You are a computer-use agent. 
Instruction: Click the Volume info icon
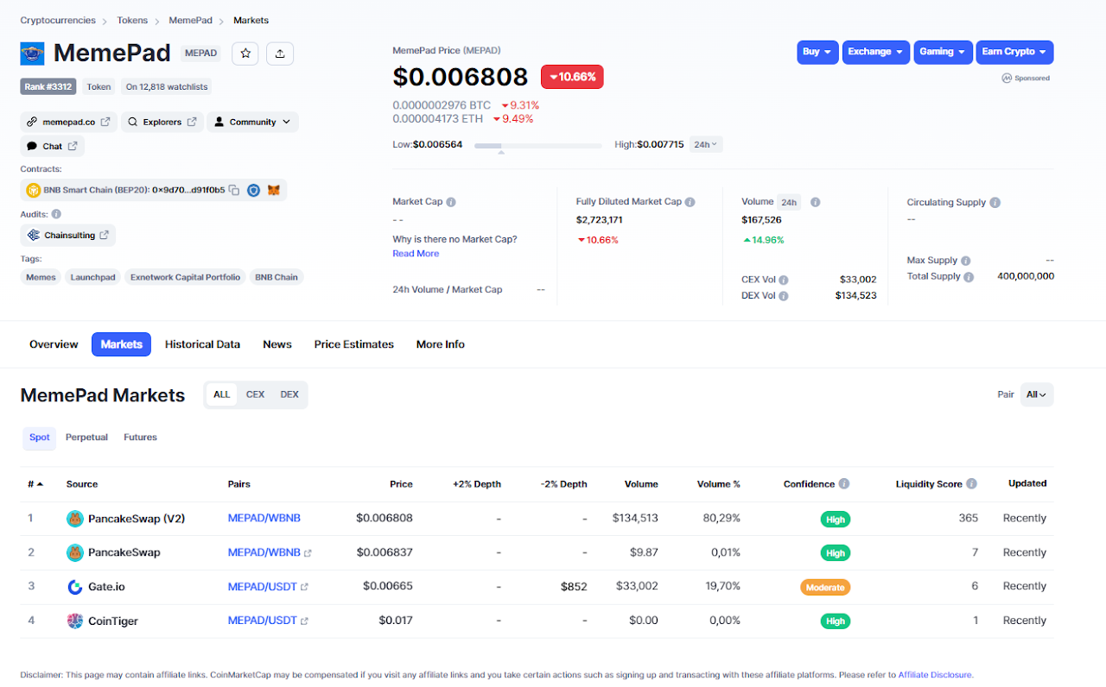tap(815, 202)
